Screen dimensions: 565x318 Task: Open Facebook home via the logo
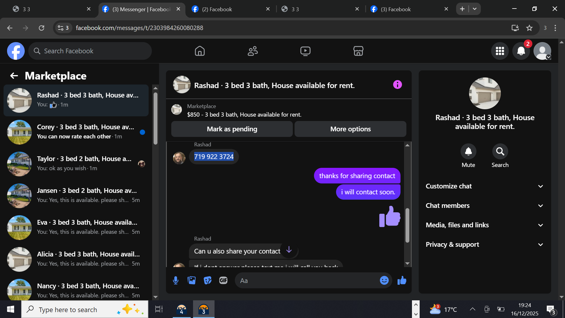click(16, 51)
